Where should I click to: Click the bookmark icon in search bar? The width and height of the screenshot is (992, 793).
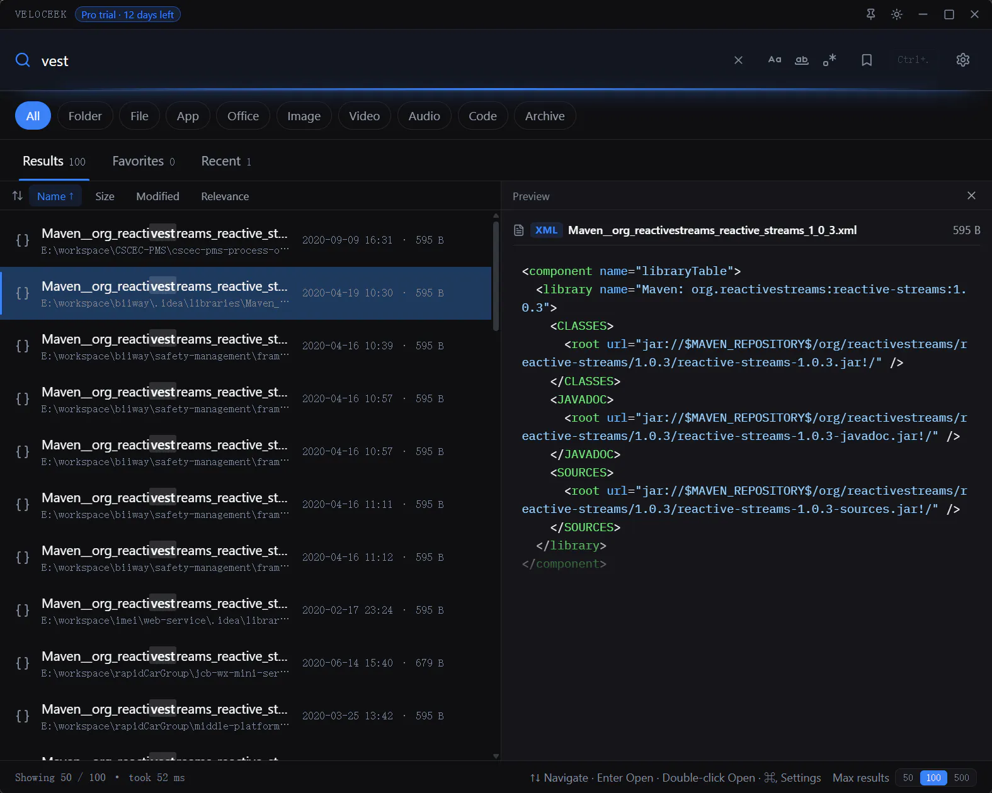[x=867, y=60]
